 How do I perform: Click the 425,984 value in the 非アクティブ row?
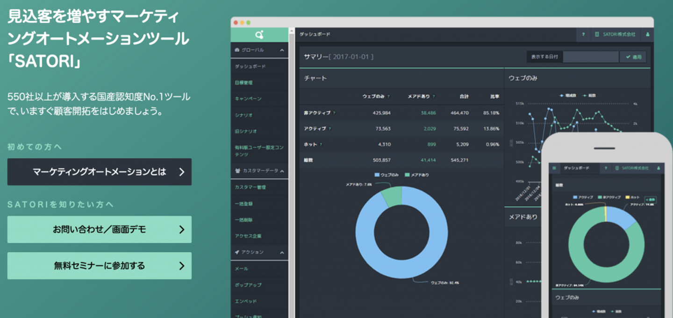381,113
